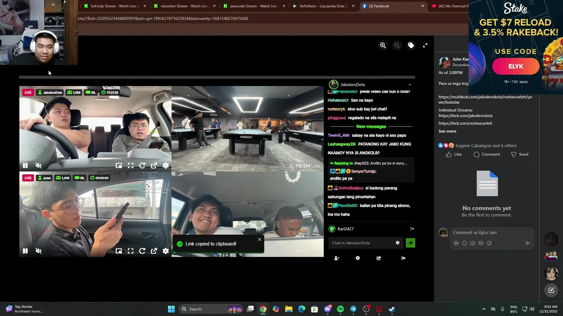Viewport: 563px width, 316px height.
Task: Open the Top Stories news widget
Action: 24,309
